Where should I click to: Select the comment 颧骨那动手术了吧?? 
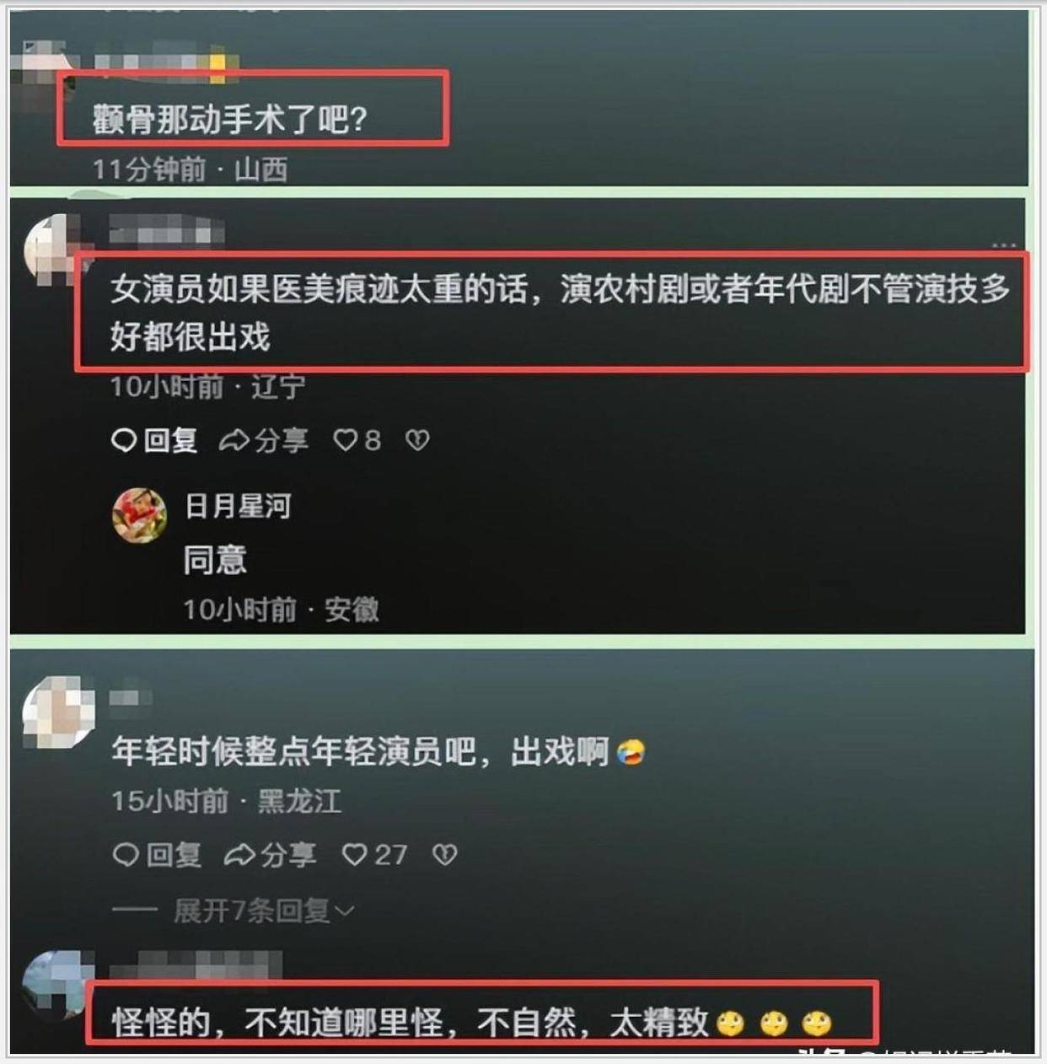click(x=230, y=120)
